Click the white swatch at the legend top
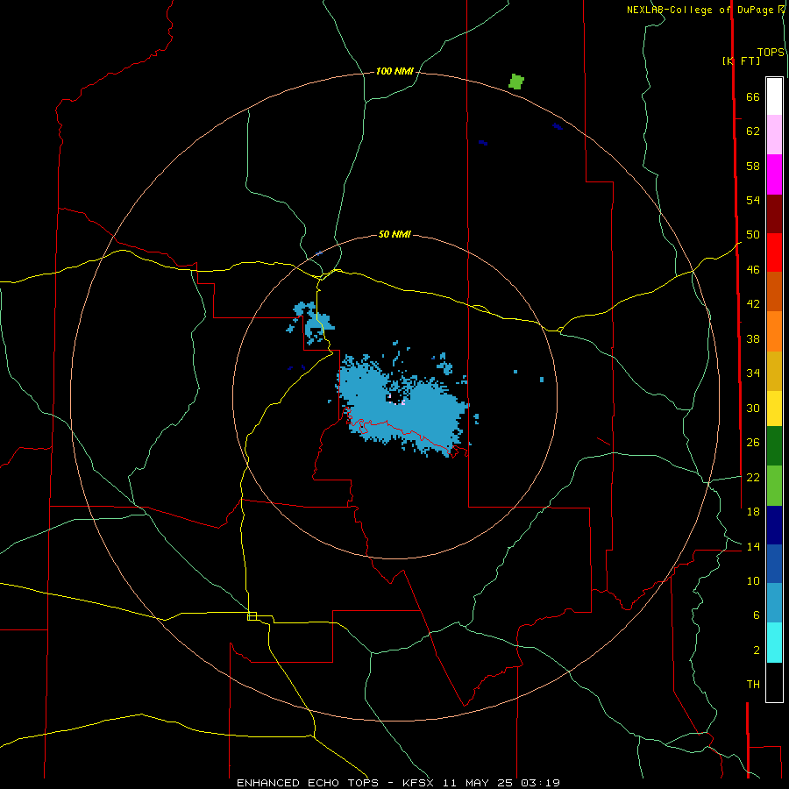The image size is (789, 789). [774, 96]
